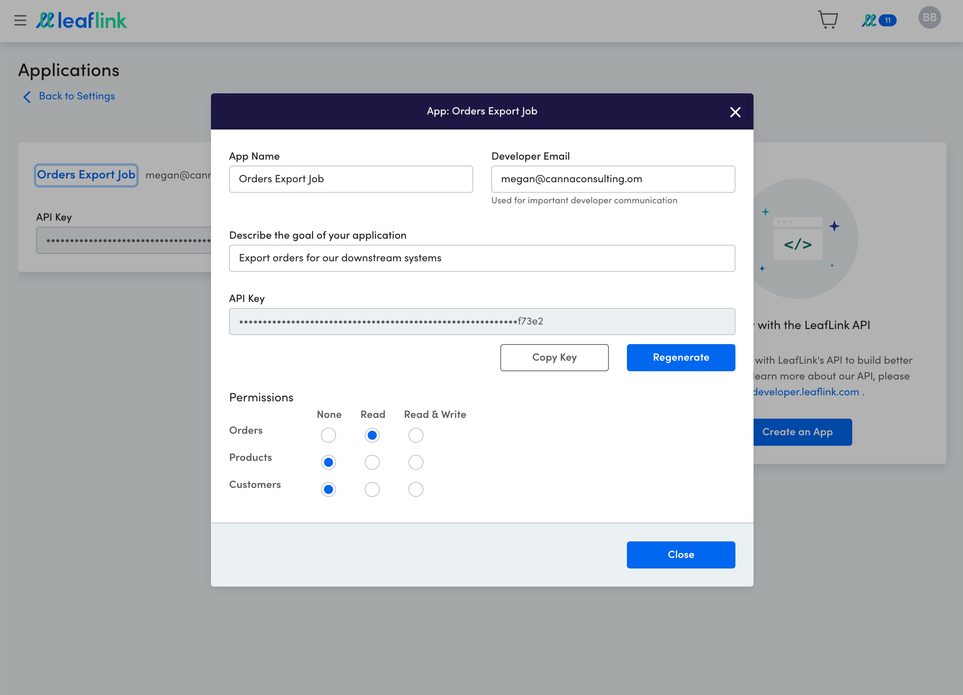Select Read permission for Orders
Viewport: 963px width, 695px height.
pyautogui.click(x=372, y=435)
